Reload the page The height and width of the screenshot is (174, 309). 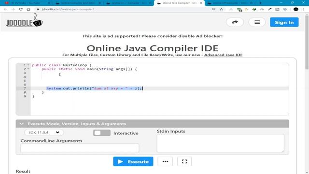(21, 9)
